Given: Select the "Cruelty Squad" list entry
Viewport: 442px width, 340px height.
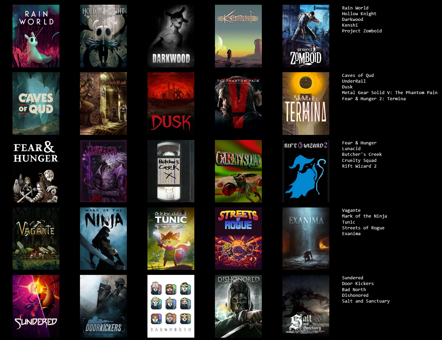Looking at the screenshot, I should [x=359, y=160].
